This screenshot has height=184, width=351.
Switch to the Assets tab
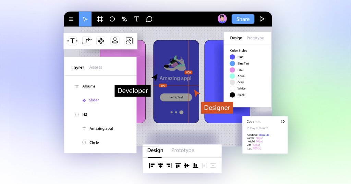(x=96, y=67)
